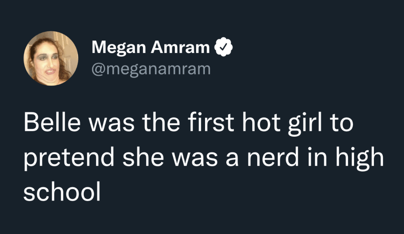
Task: Open Megan Amram's profile picture
Action: (51, 58)
